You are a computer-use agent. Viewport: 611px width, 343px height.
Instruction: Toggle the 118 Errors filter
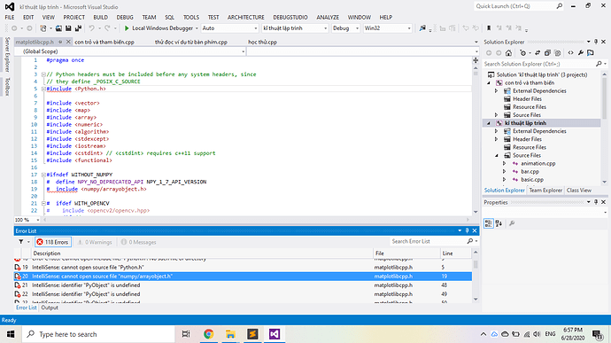tap(52, 242)
